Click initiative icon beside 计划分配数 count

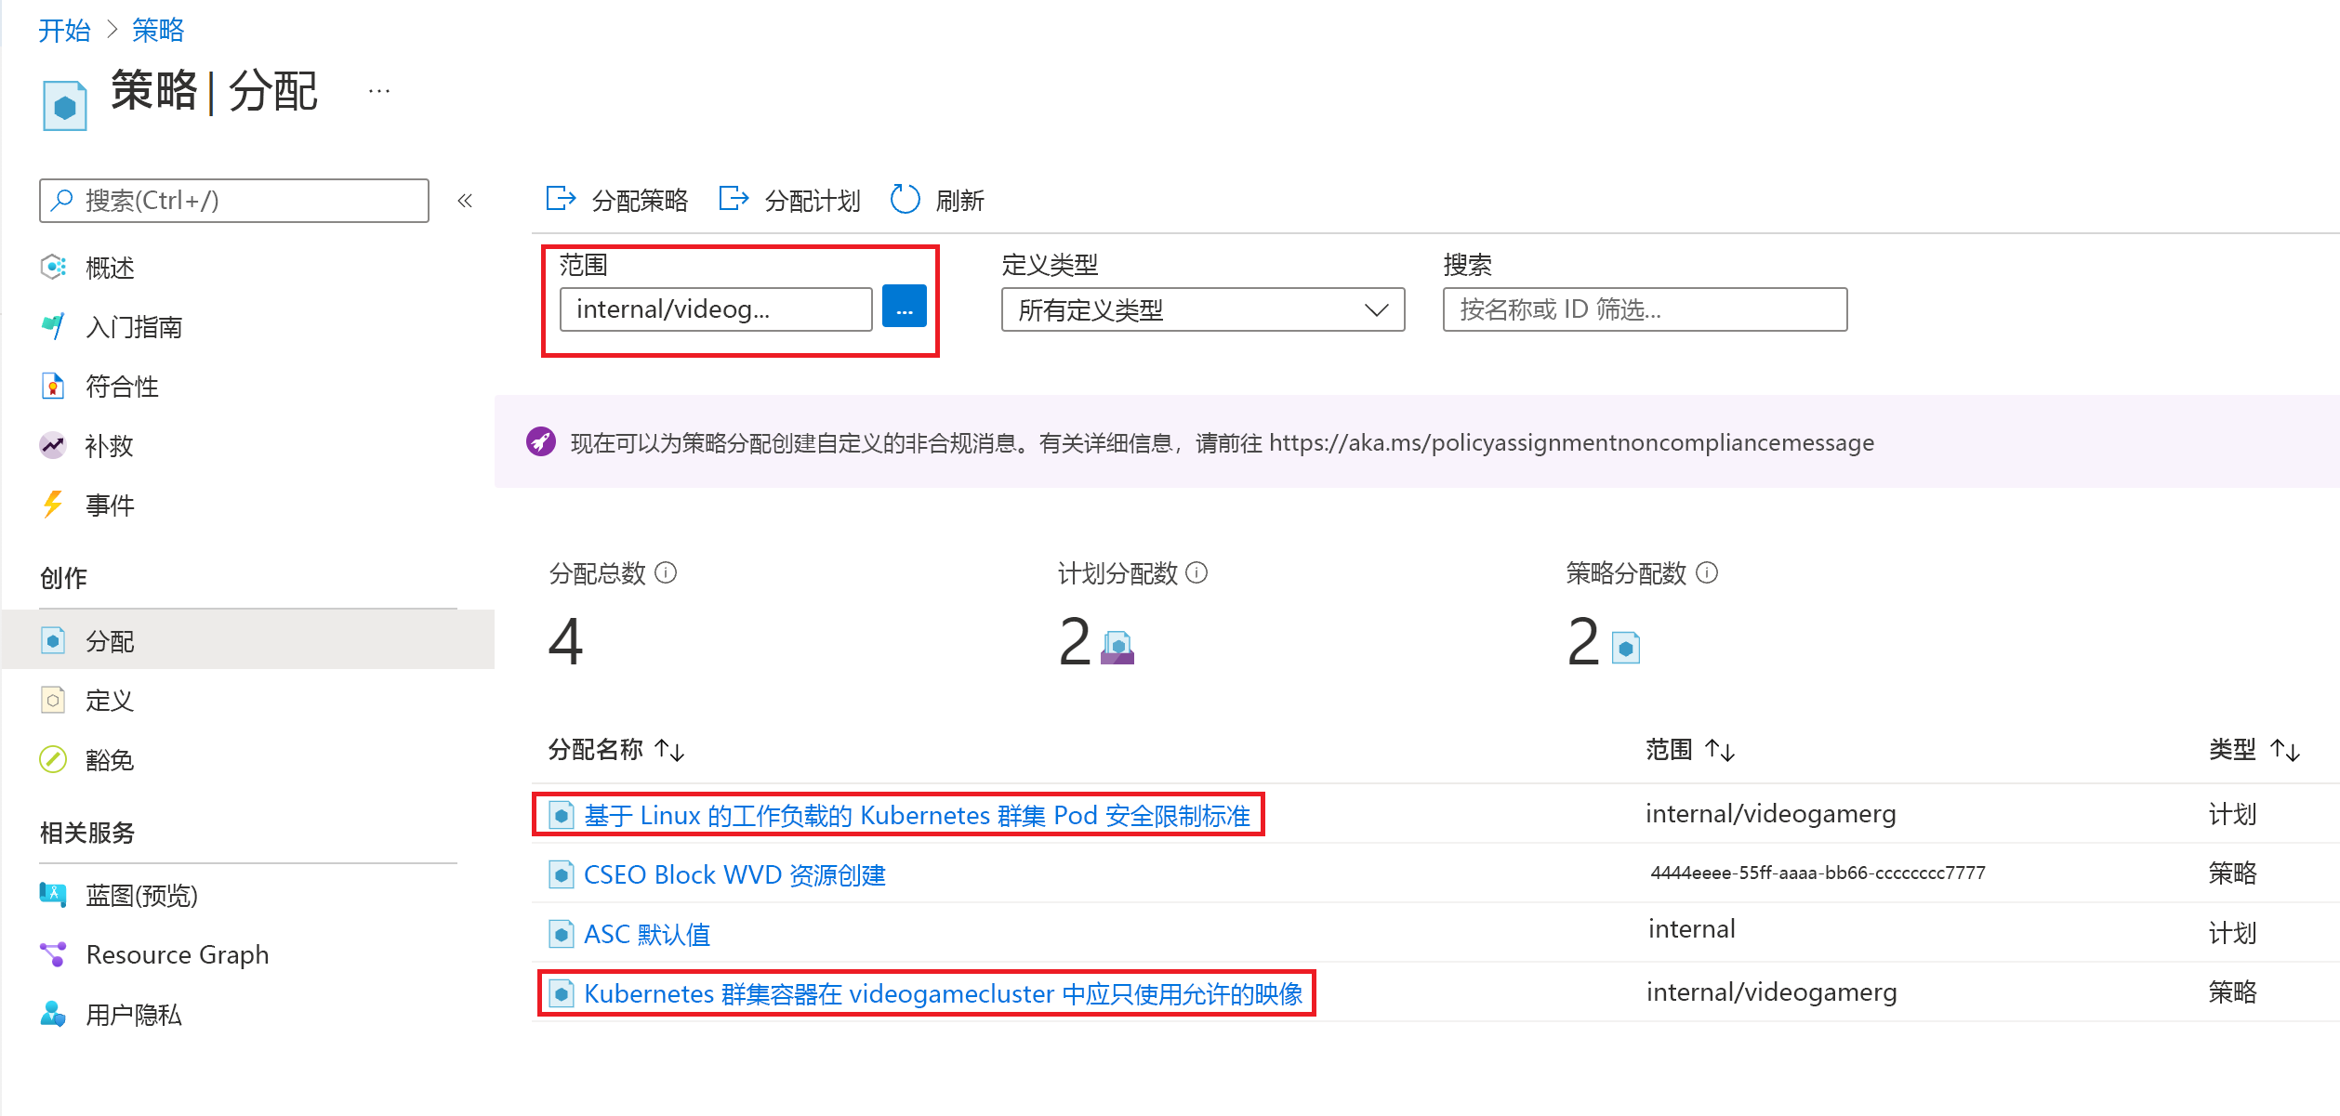[1117, 647]
